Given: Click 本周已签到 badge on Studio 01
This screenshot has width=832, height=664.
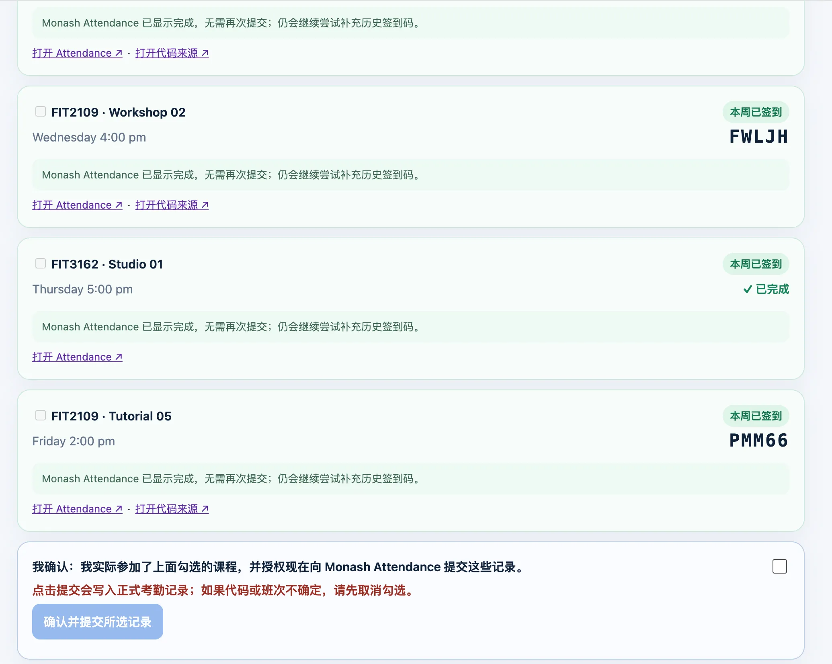Looking at the screenshot, I should [756, 264].
